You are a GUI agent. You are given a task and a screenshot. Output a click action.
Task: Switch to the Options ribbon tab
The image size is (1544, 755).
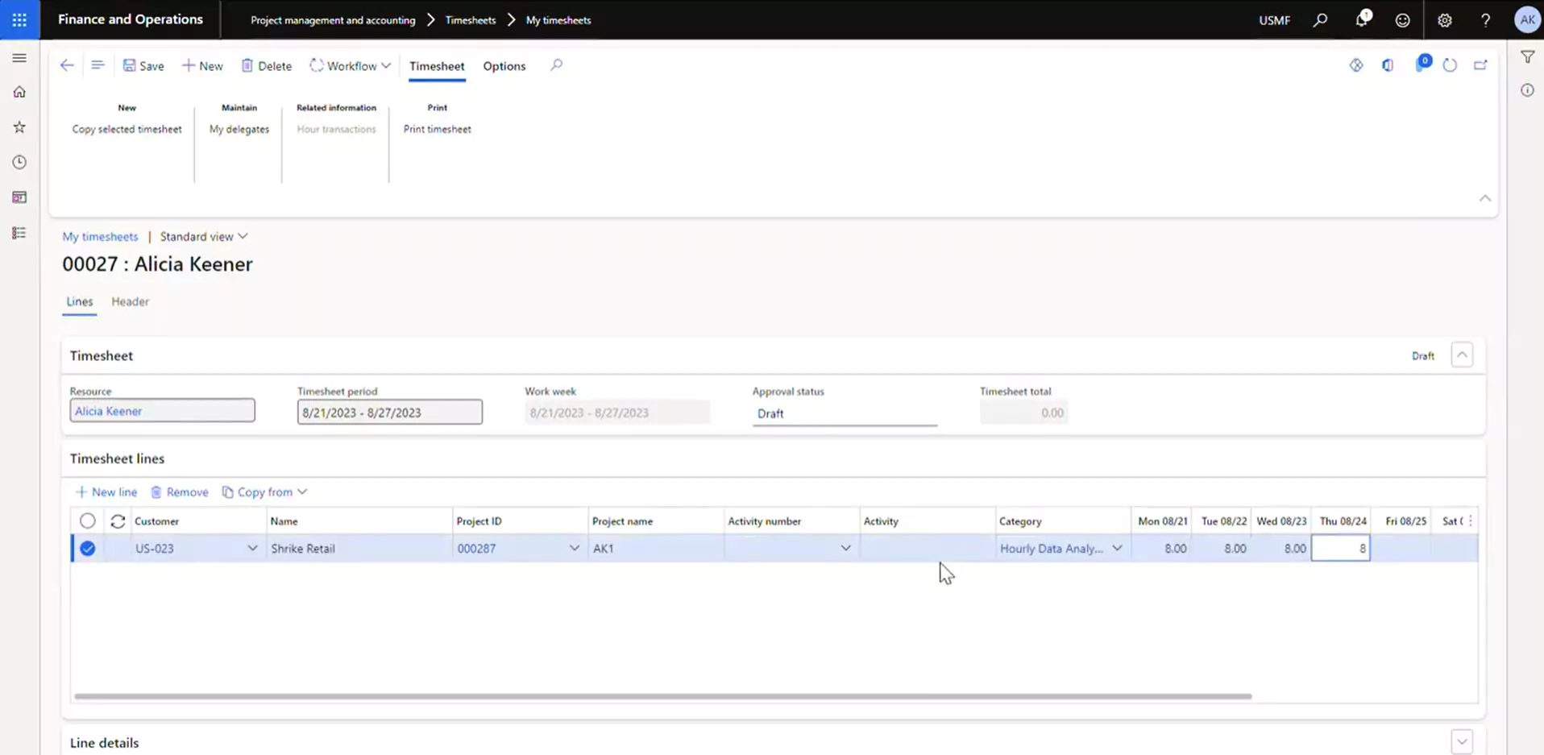504,66
